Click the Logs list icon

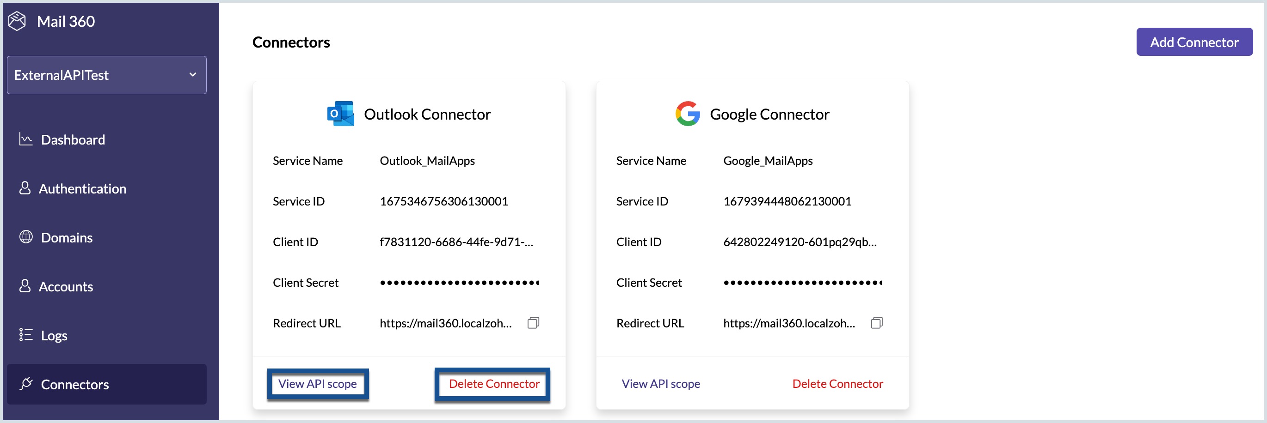pyautogui.click(x=25, y=335)
